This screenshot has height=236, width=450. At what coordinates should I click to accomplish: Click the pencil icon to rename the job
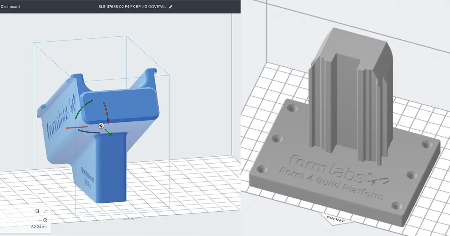(x=171, y=7)
